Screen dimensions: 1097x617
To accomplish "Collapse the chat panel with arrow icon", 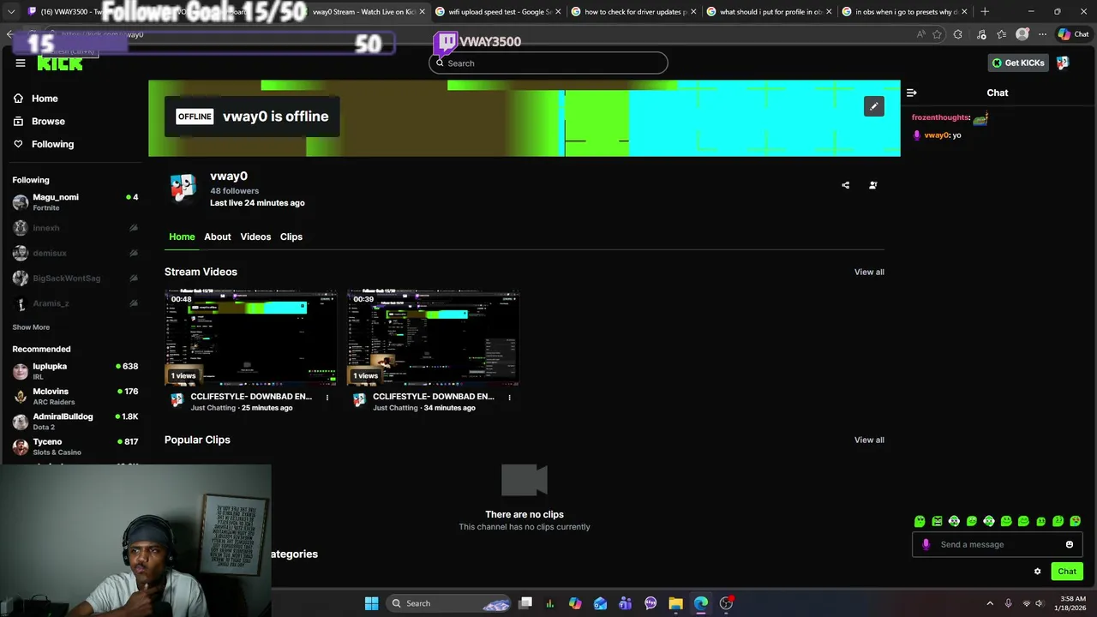I will (x=912, y=93).
